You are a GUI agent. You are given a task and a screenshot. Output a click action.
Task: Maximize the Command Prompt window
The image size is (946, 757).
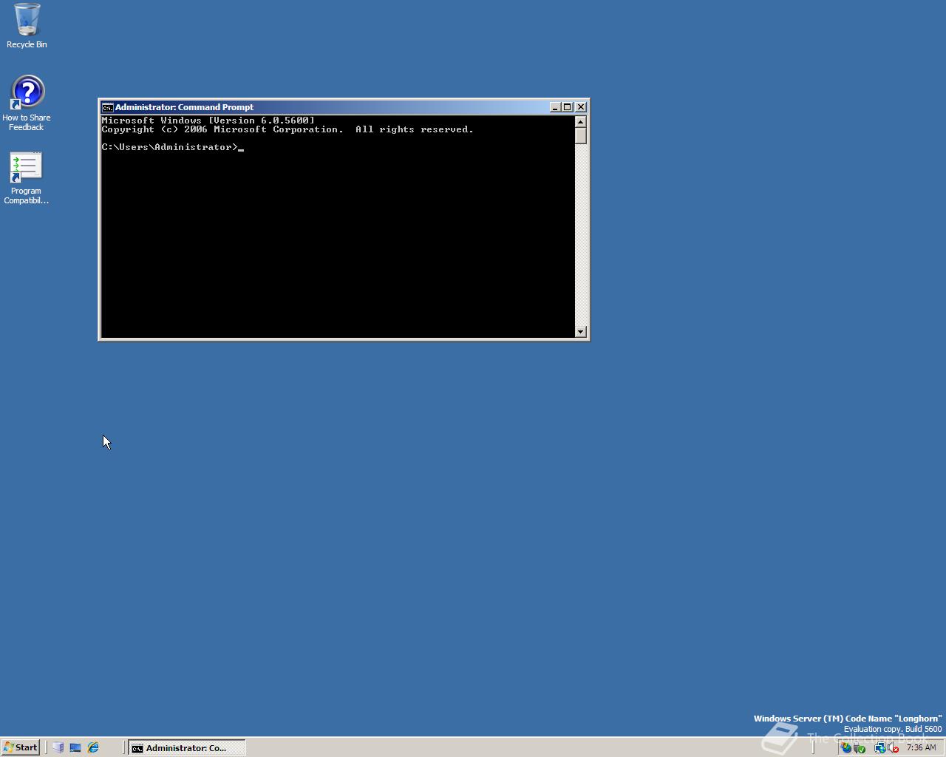tap(568, 107)
